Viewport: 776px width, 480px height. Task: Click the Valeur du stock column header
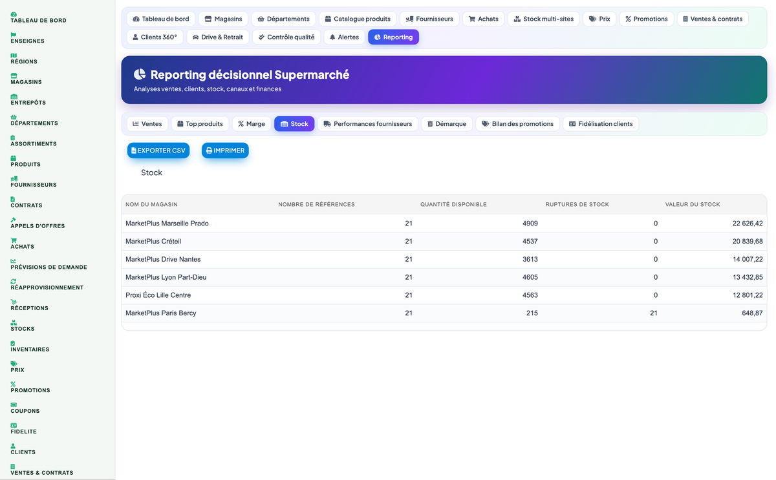693,204
